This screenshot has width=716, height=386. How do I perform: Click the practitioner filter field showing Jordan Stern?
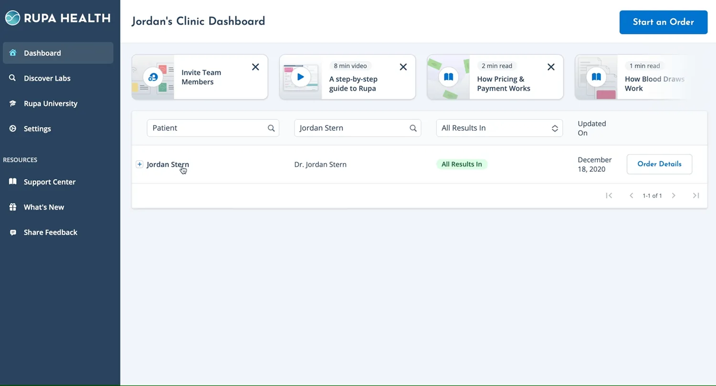click(x=358, y=128)
